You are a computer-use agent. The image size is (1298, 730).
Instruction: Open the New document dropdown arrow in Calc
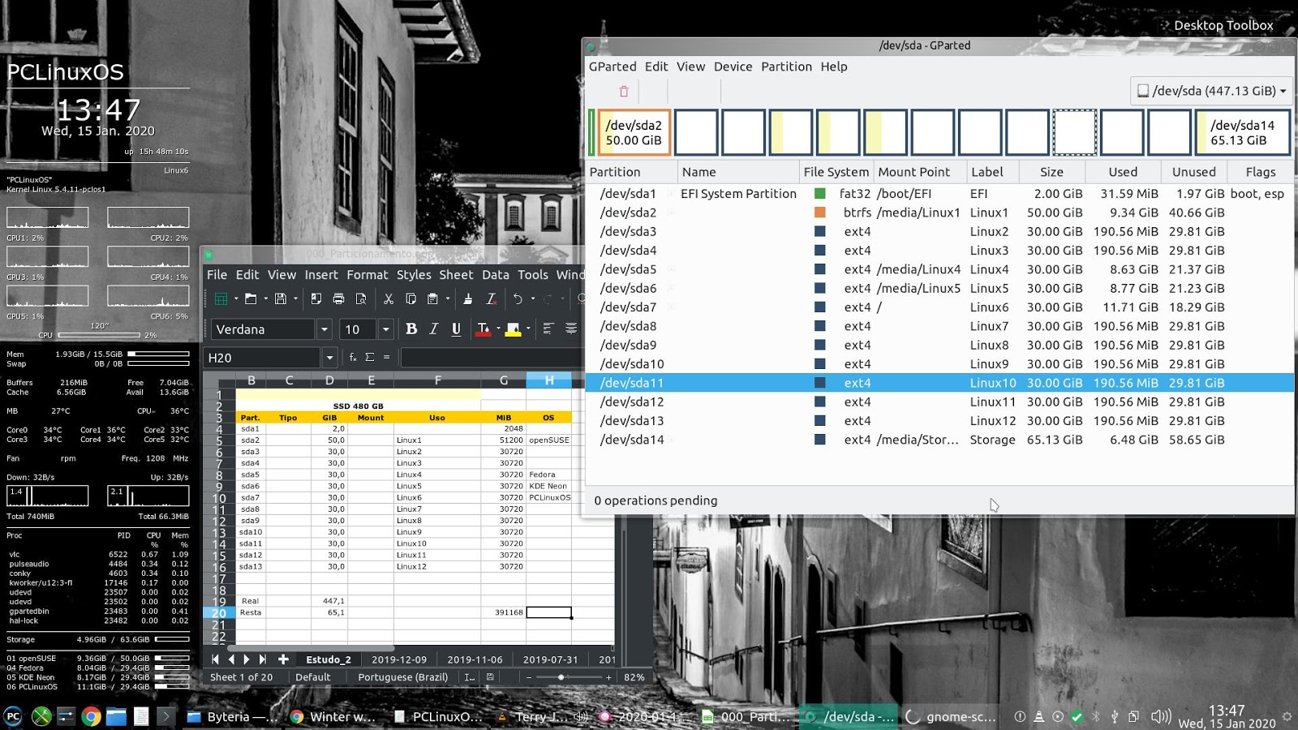(235, 299)
